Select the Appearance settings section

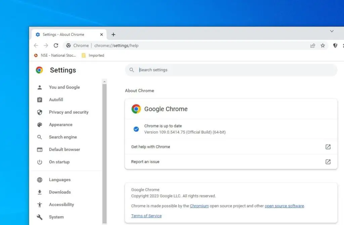(61, 125)
